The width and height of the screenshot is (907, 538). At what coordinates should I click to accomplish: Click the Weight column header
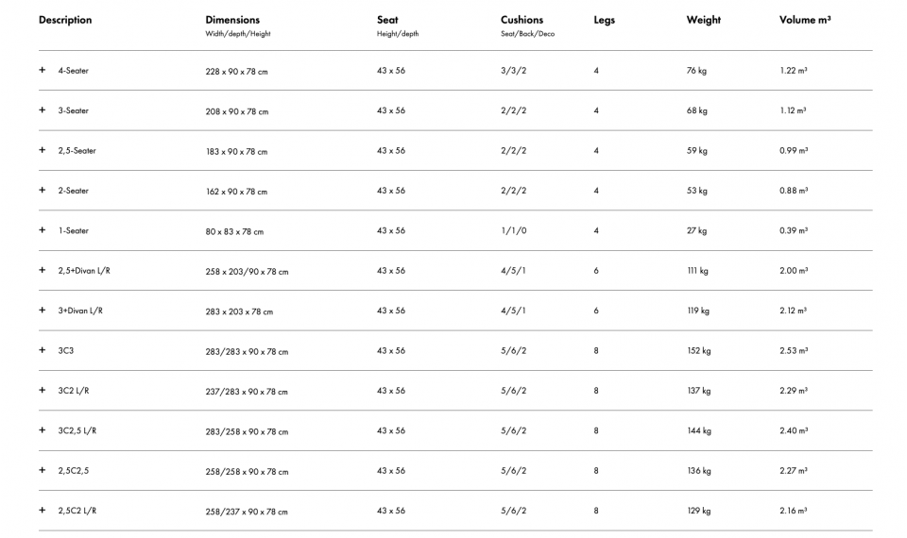[x=703, y=20]
